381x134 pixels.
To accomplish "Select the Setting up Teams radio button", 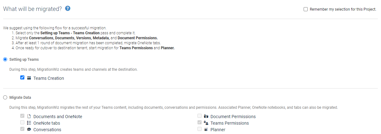I will (x=5, y=59).
